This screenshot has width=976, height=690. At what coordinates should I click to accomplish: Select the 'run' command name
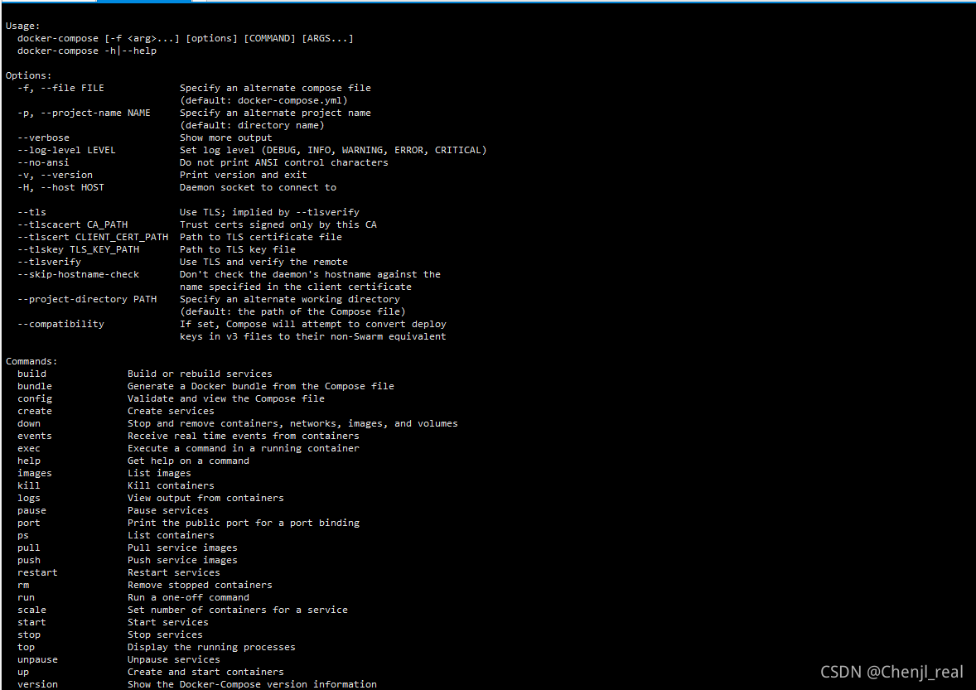[x=27, y=599]
